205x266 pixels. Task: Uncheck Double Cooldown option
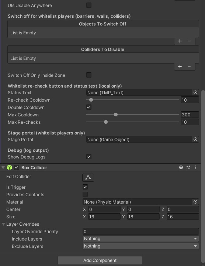(x=89, y=107)
